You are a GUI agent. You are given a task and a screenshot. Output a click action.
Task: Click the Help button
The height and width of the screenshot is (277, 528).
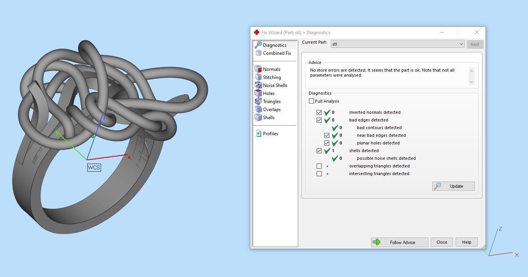pyautogui.click(x=466, y=242)
